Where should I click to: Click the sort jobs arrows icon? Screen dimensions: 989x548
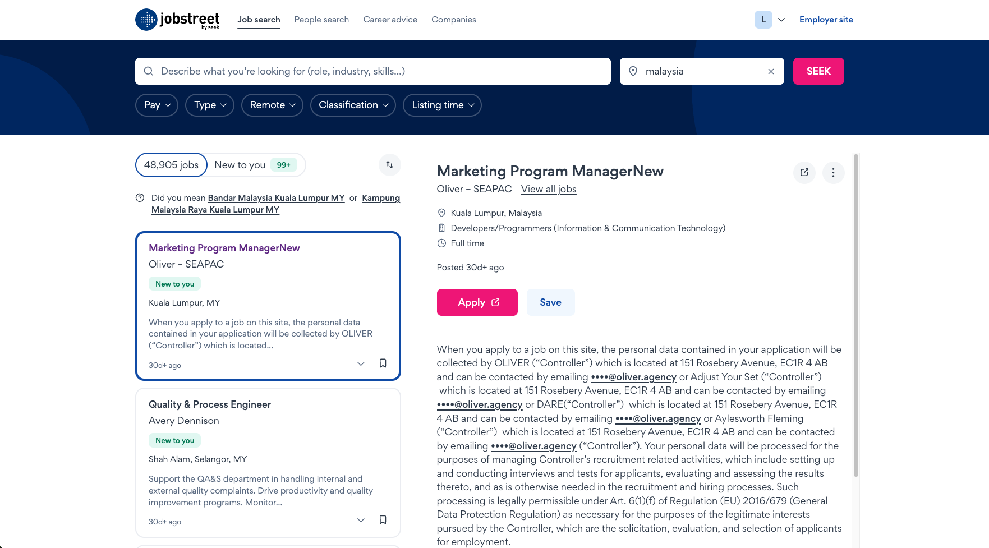[x=389, y=165]
